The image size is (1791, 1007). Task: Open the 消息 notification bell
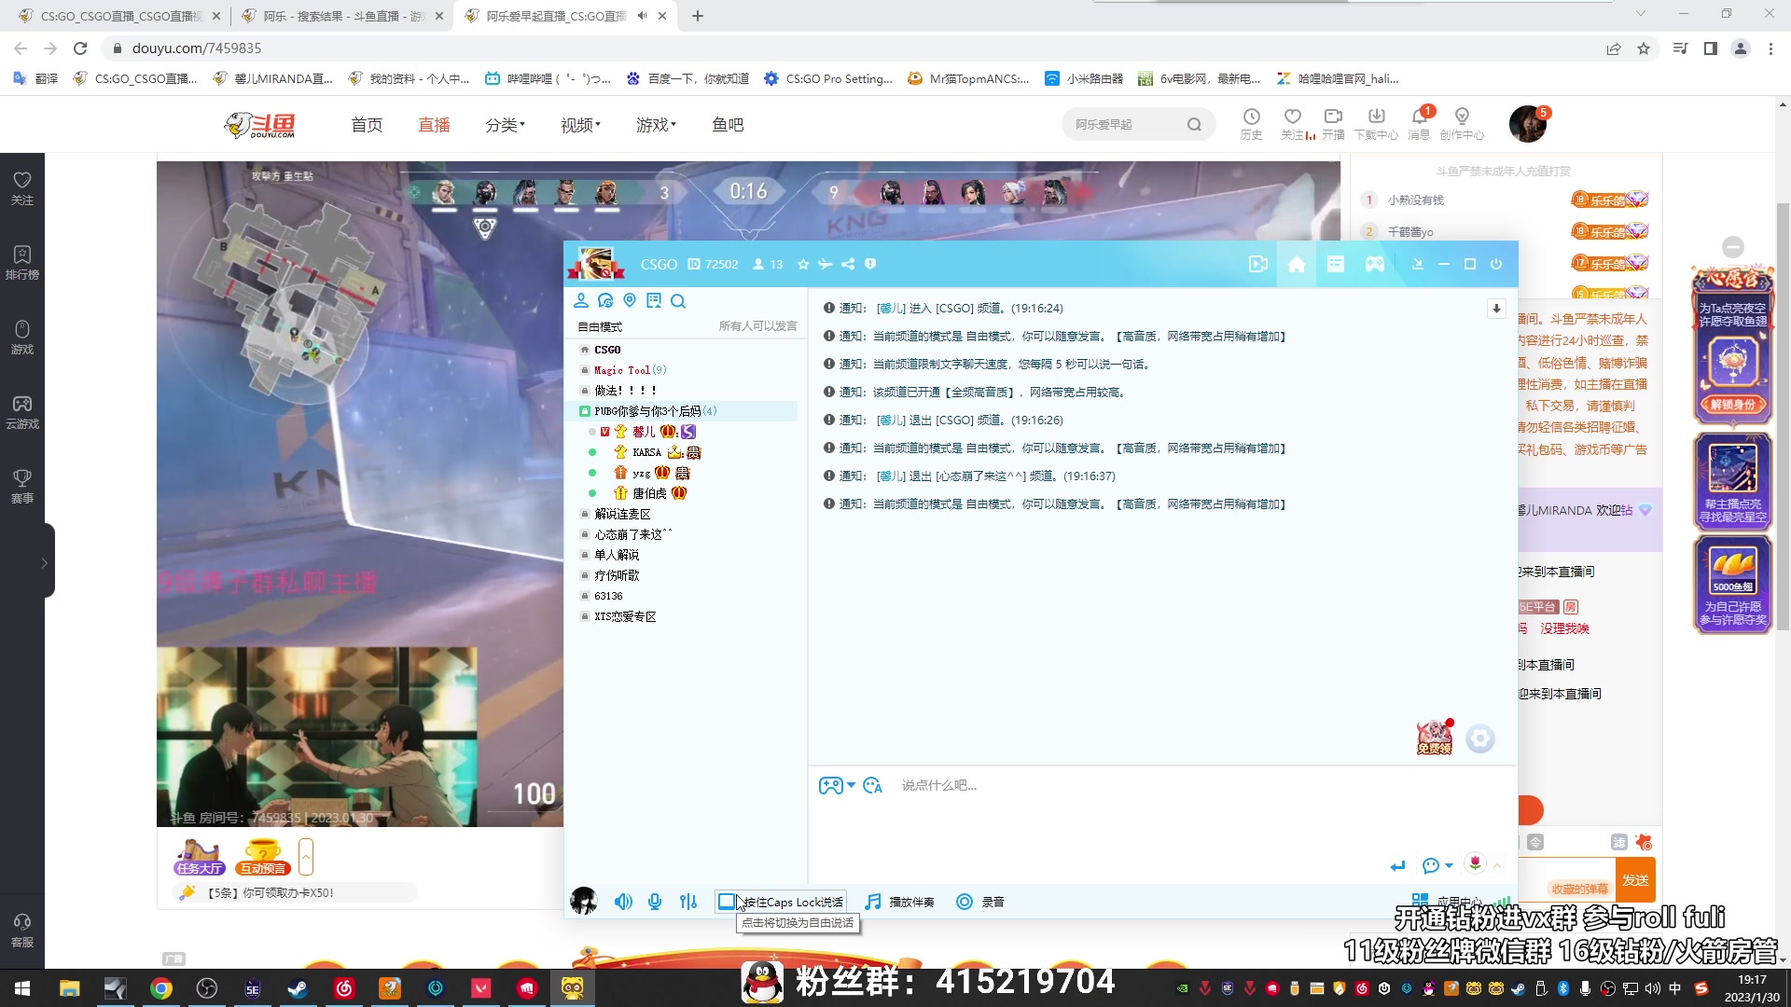pos(1419,123)
